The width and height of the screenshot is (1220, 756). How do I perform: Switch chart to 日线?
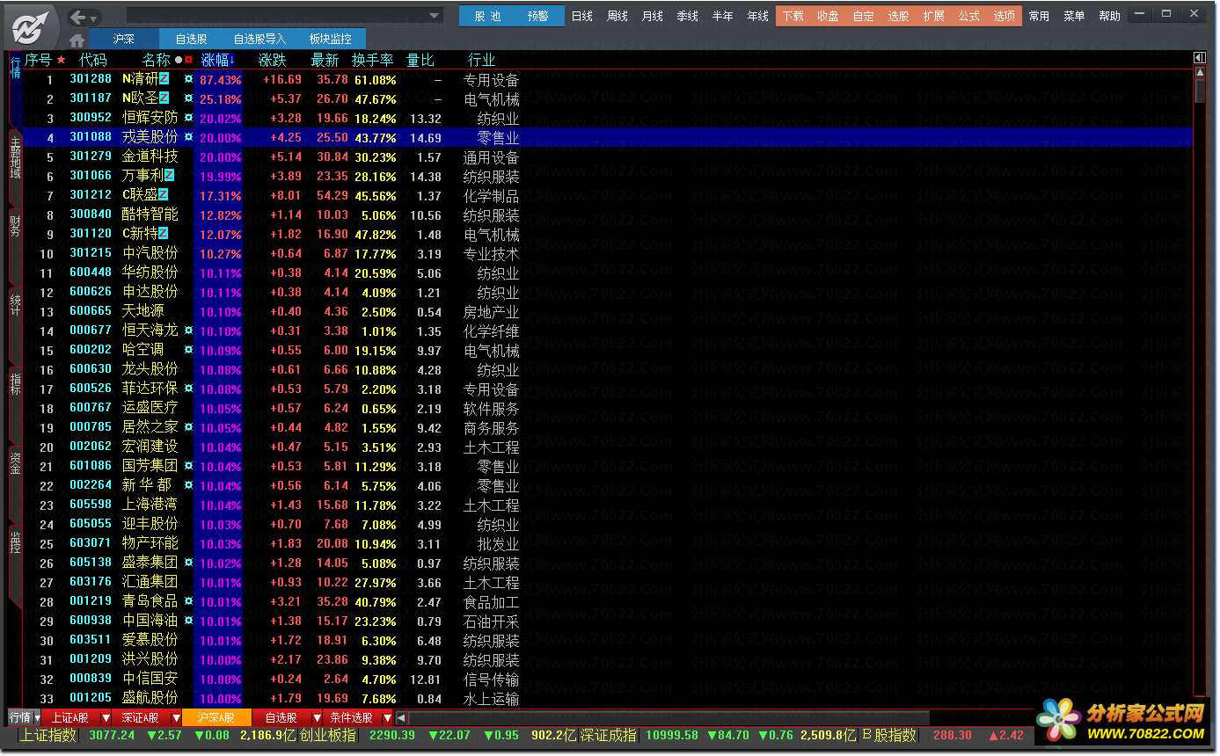click(582, 16)
